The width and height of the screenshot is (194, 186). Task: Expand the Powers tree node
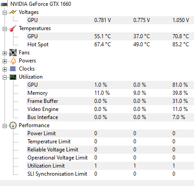coord(4,61)
